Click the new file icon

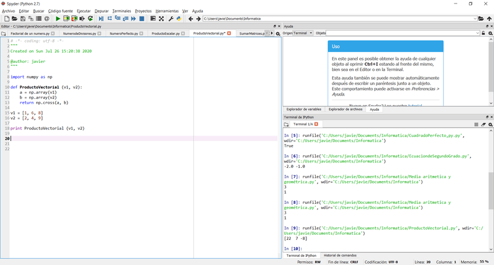click(x=6, y=19)
